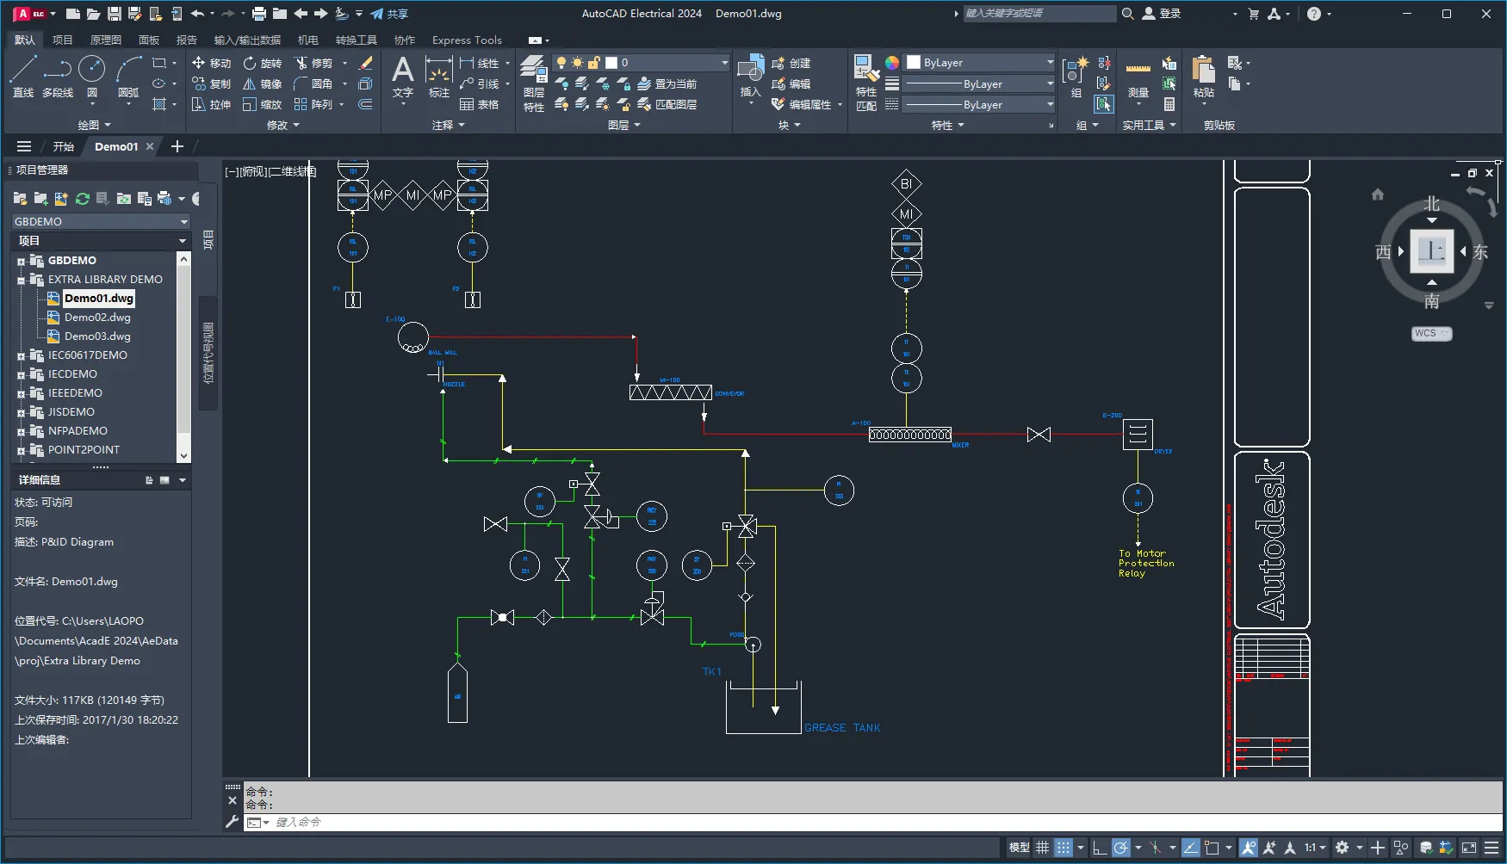Screen dimensions: 1507x864
Task: Click the new drawing icon in project manager
Action: (61, 199)
